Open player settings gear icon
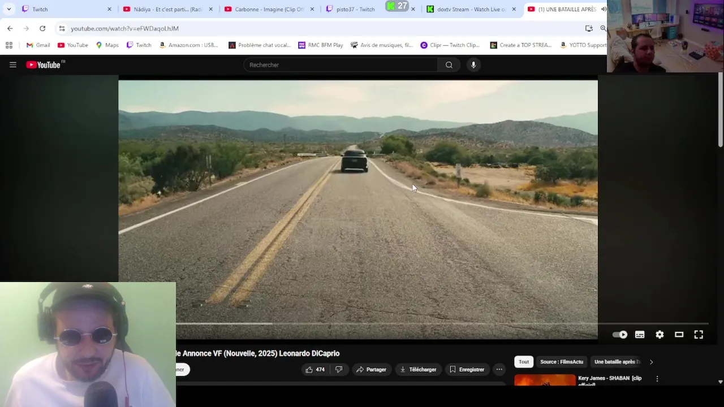This screenshot has height=407, width=724. click(660, 335)
